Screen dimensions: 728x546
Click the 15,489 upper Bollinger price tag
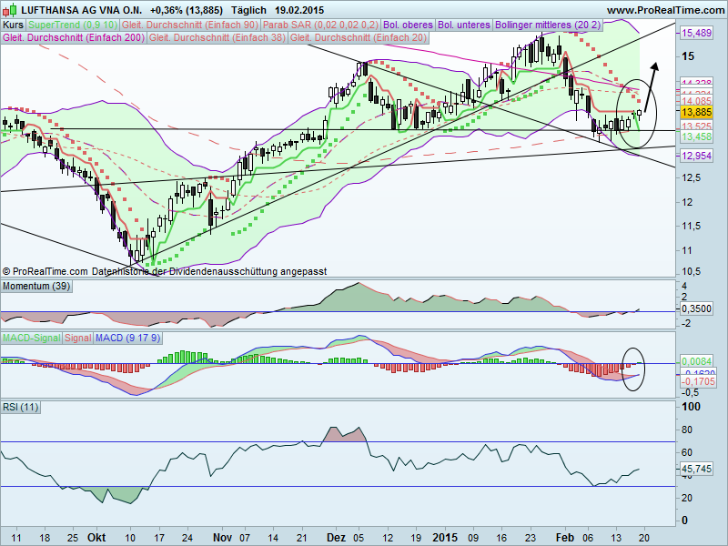(x=696, y=33)
